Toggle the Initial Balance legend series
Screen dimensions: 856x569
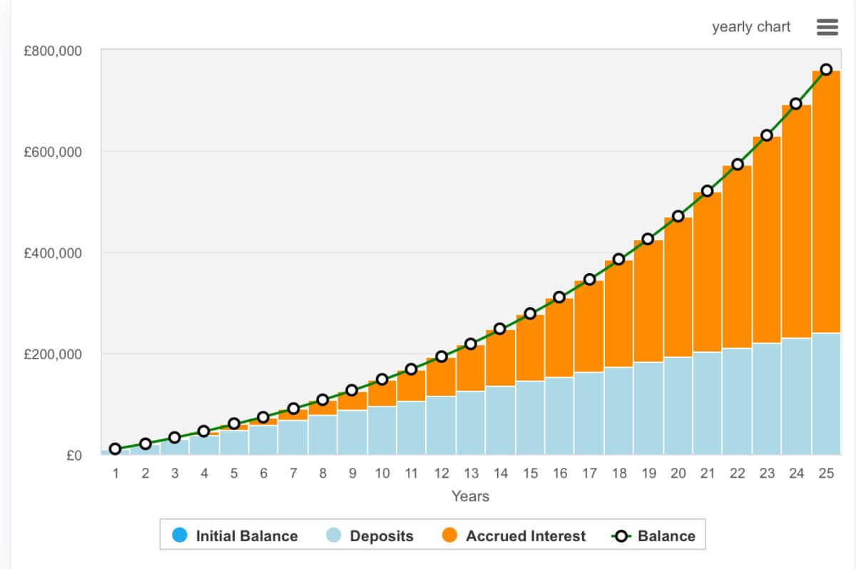246,535
